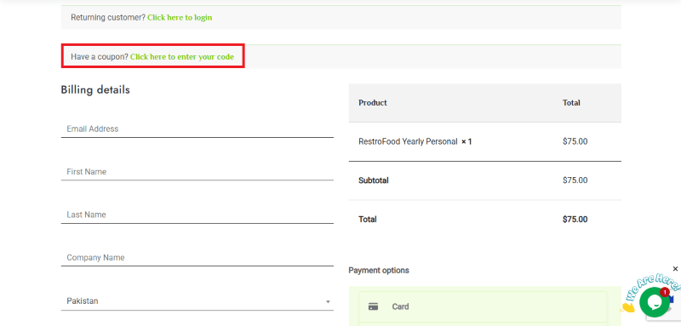Dismiss the chat widget with the X

(675, 269)
